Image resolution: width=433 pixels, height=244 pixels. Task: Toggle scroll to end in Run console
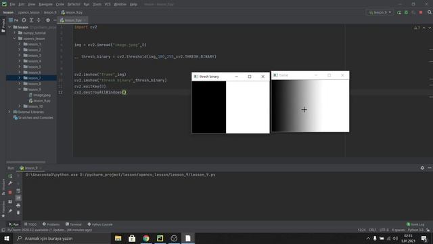coord(18,198)
